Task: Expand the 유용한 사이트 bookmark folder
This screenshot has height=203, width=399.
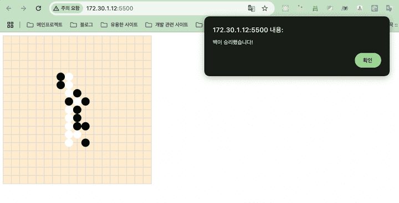Action: click(119, 25)
